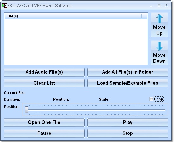
Task: Click the Loop label text
Action: click(158, 99)
